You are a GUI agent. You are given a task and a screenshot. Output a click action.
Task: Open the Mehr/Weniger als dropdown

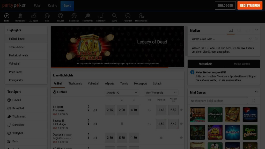[161, 93]
